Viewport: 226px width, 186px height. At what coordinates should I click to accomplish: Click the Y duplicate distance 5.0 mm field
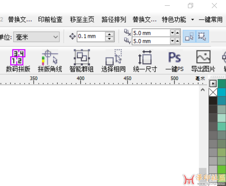click(x=151, y=41)
